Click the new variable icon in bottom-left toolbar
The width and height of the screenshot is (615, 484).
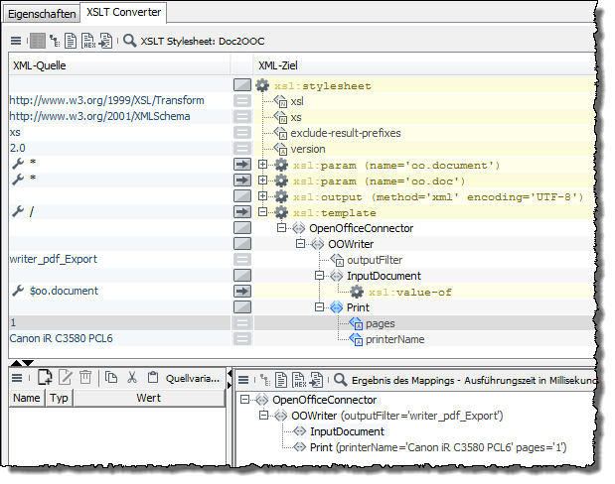coord(45,377)
